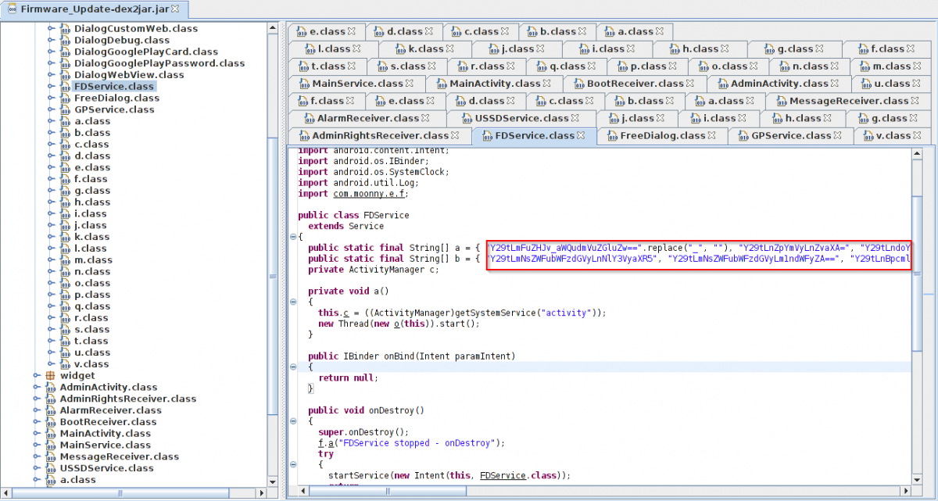This screenshot has width=938, height=501.
Task: Open the USSDService.class editor tab
Action: (521, 119)
